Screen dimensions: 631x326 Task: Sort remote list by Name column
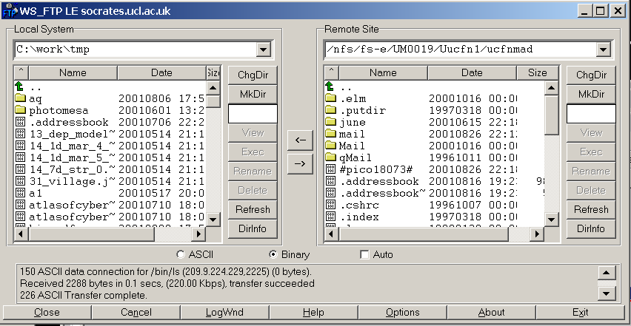coord(383,72)
